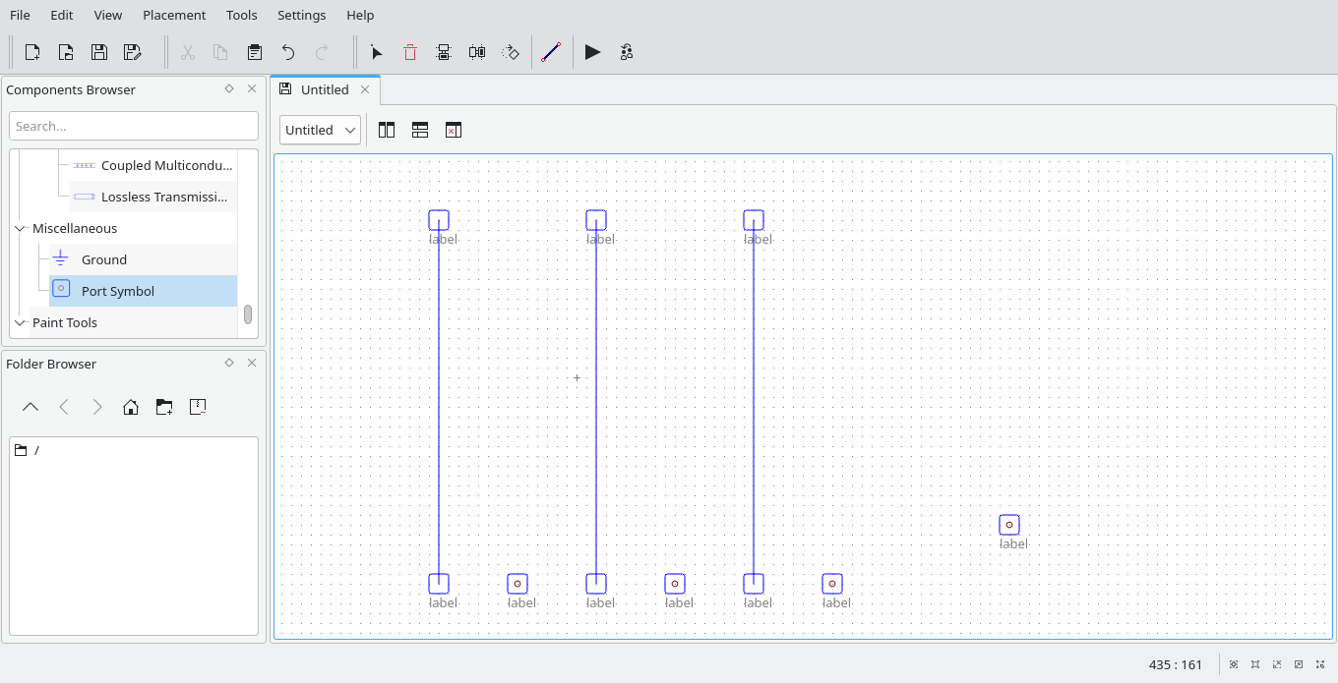The width and height of the screenshot is (1338, 683).
Task: Create a new schematic document
Action: (x=32, y=52)
